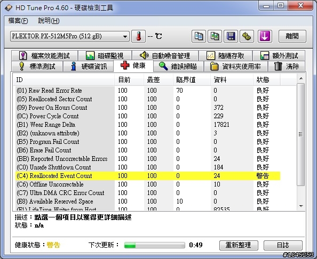
Task: Select the (05) Reallocated Sector Count row
Action: point(148,99)
